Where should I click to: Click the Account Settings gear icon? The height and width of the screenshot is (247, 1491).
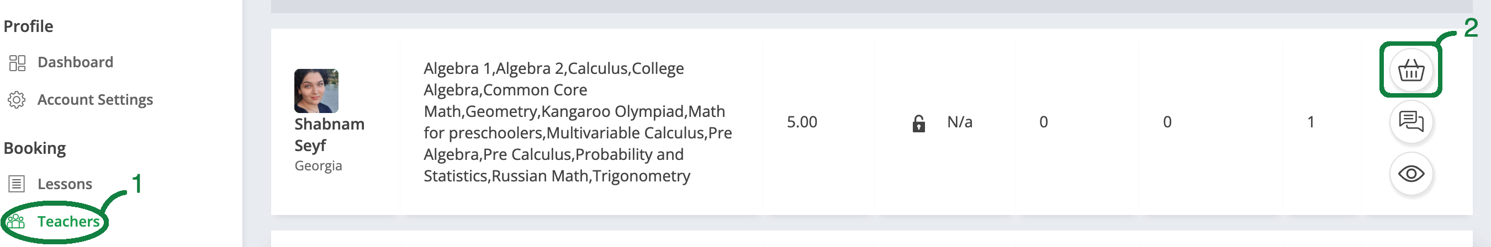pyautogui.click(x=17, y=100)
